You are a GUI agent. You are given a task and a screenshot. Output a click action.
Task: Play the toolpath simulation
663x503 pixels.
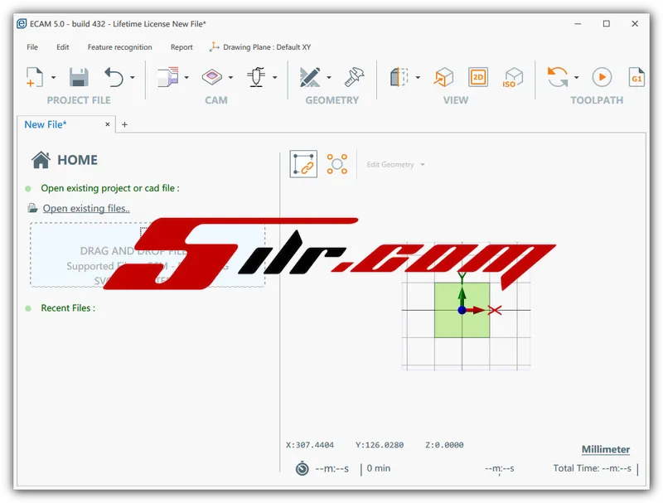602,77
